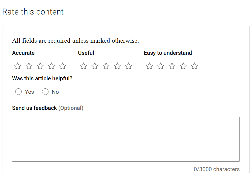Give Easy to understand three stars
This screenshot has width=251, height=173.
click(x=172, y=66)
